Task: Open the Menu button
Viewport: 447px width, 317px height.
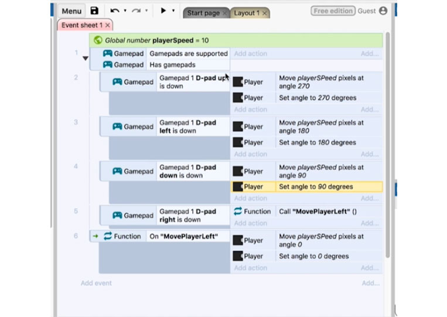Action: (71, 11)
